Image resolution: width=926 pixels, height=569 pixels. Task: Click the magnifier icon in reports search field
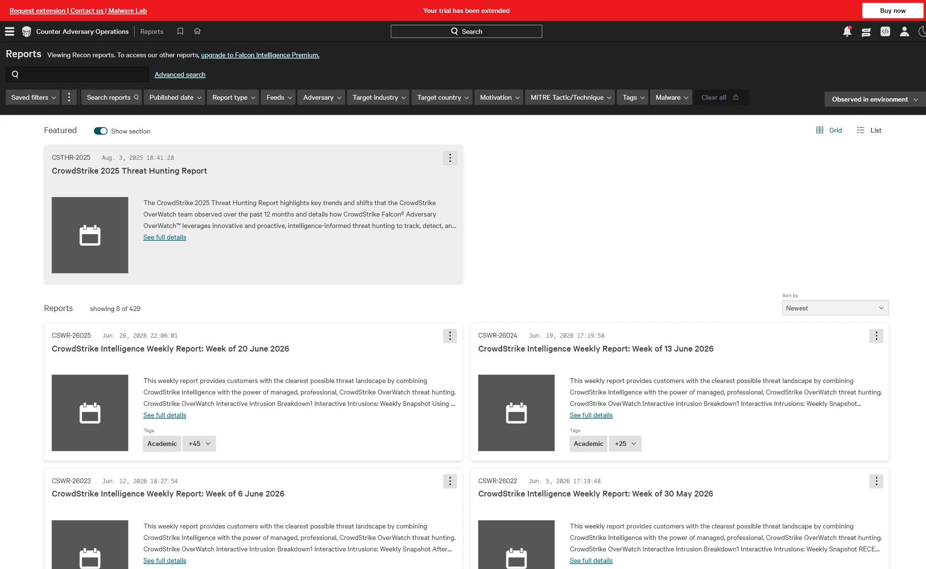(x=15, y=74)
